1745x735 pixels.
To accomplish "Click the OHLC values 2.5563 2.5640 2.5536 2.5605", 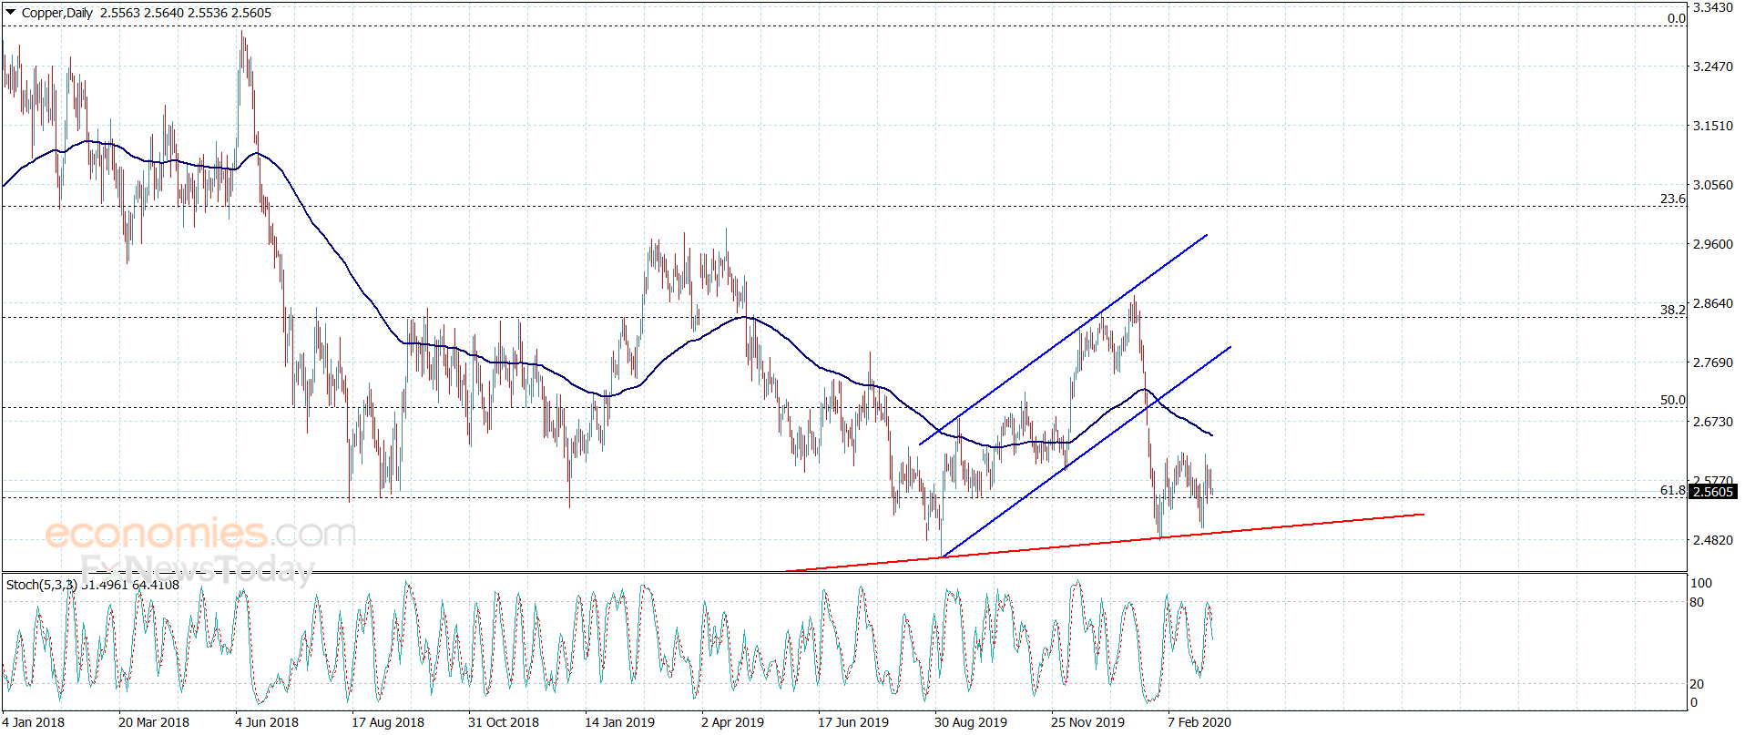I will (186, 13).
